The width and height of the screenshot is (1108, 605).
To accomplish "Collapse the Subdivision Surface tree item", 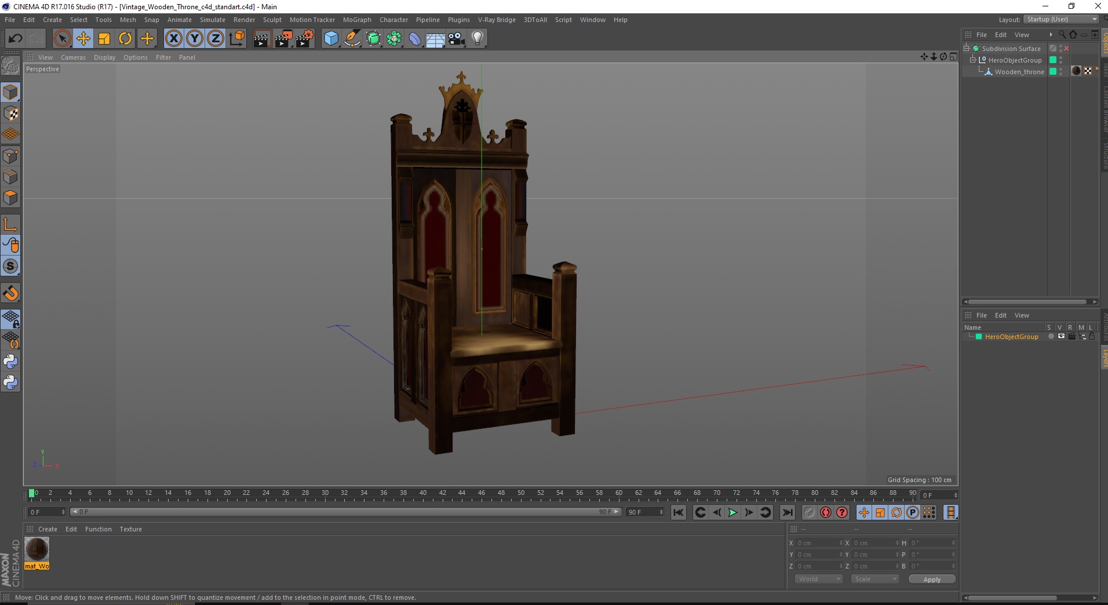I will click(967, 48).
